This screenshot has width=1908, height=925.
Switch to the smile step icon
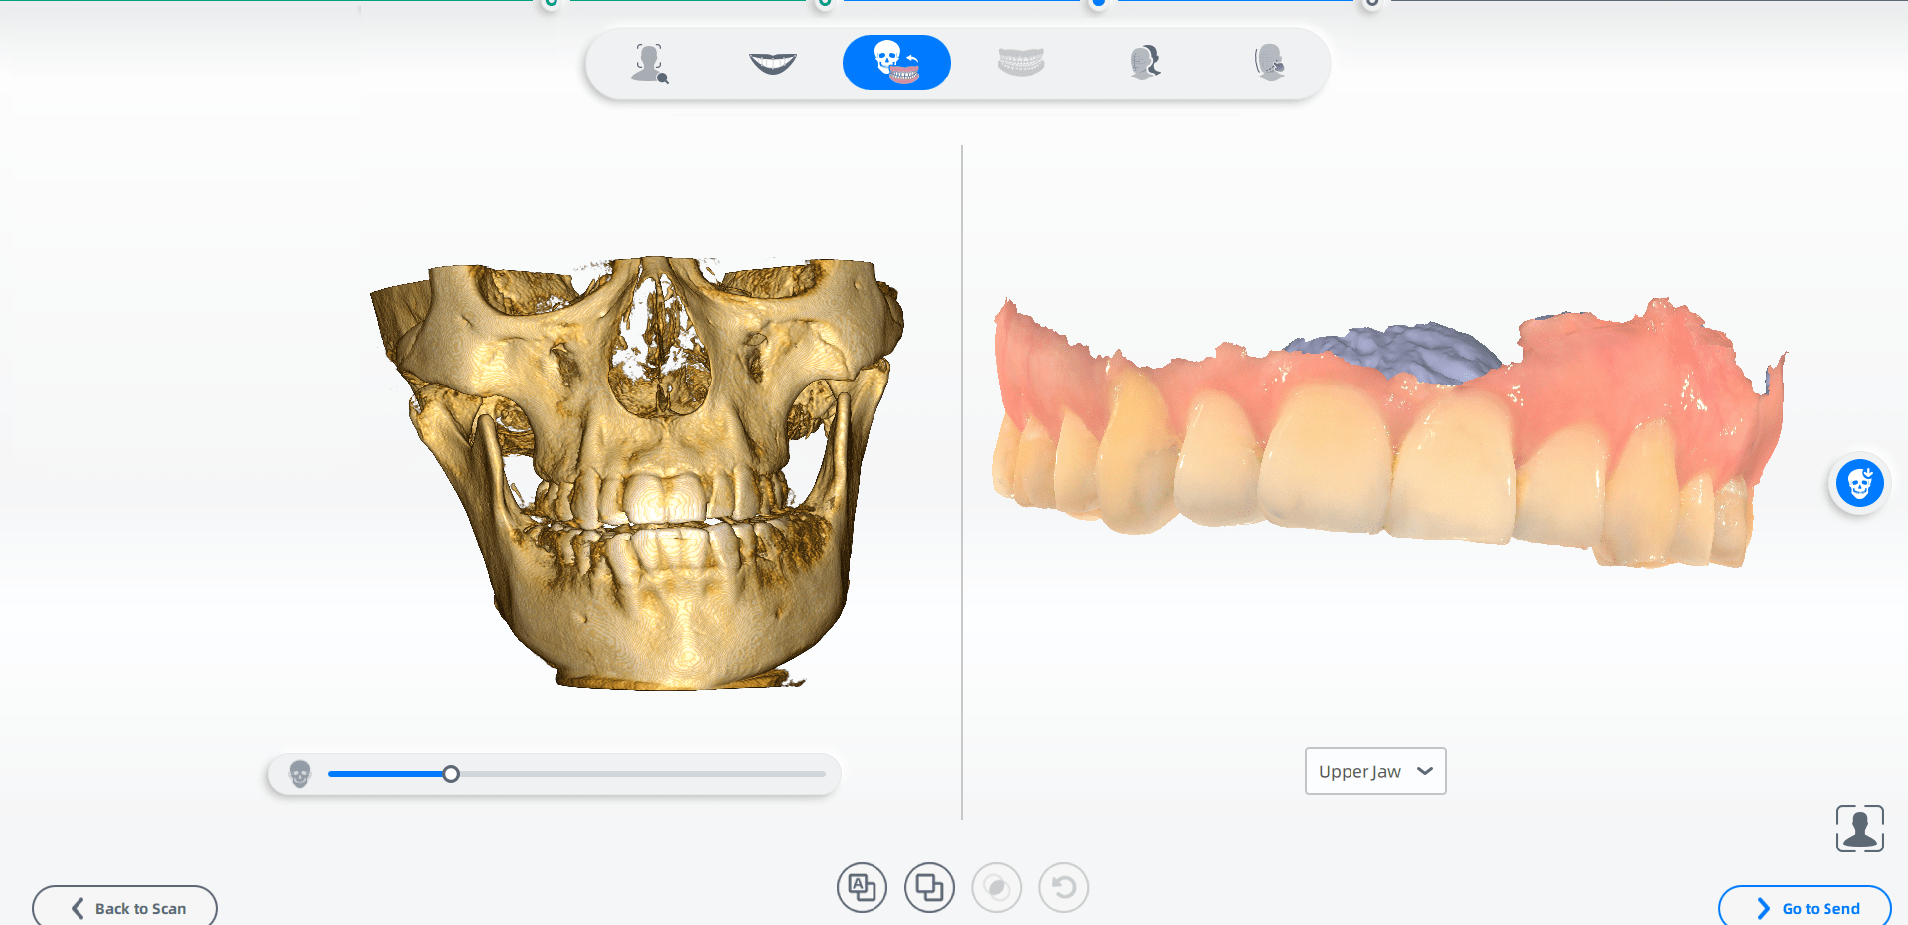tap(772, 63)
